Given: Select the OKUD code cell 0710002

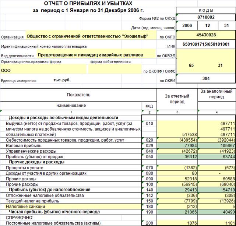Looking at the screenshot, I should click(x=206, y=17).
